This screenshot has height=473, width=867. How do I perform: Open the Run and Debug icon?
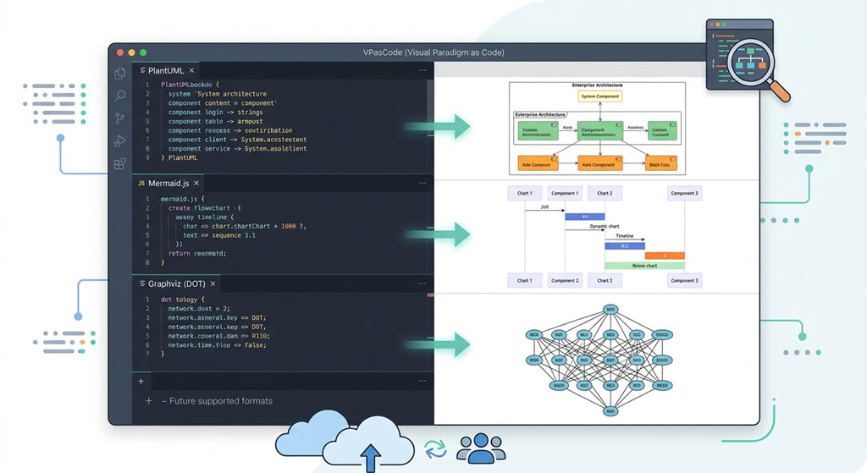point(120,141)
